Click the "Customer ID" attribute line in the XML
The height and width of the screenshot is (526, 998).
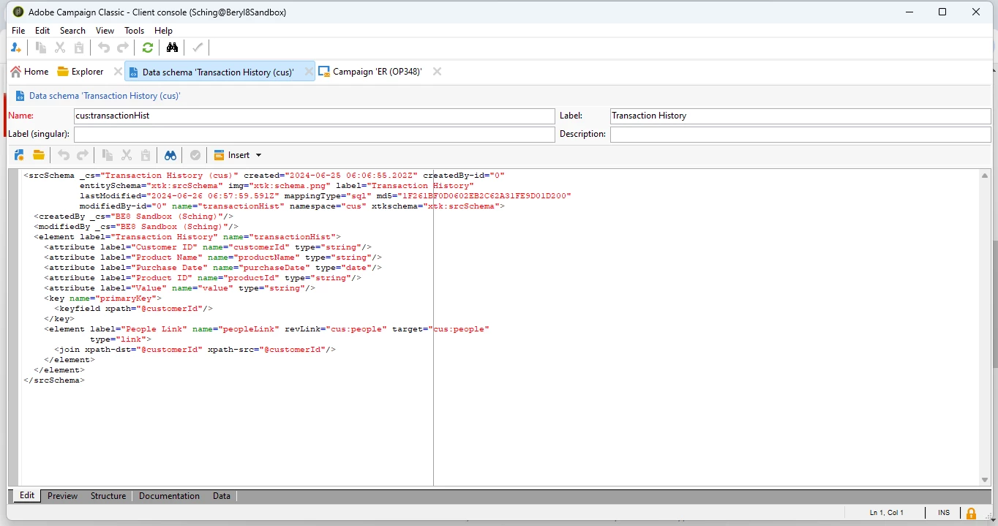pos(208,247)
